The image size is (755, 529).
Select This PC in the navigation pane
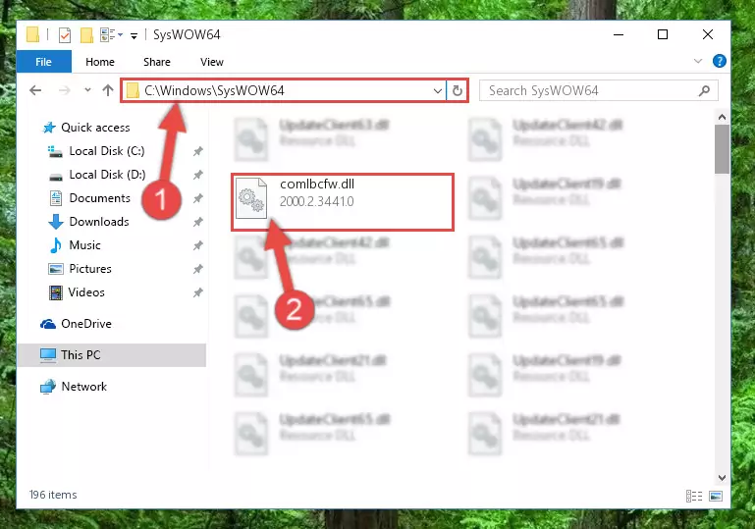pos(112,355)
